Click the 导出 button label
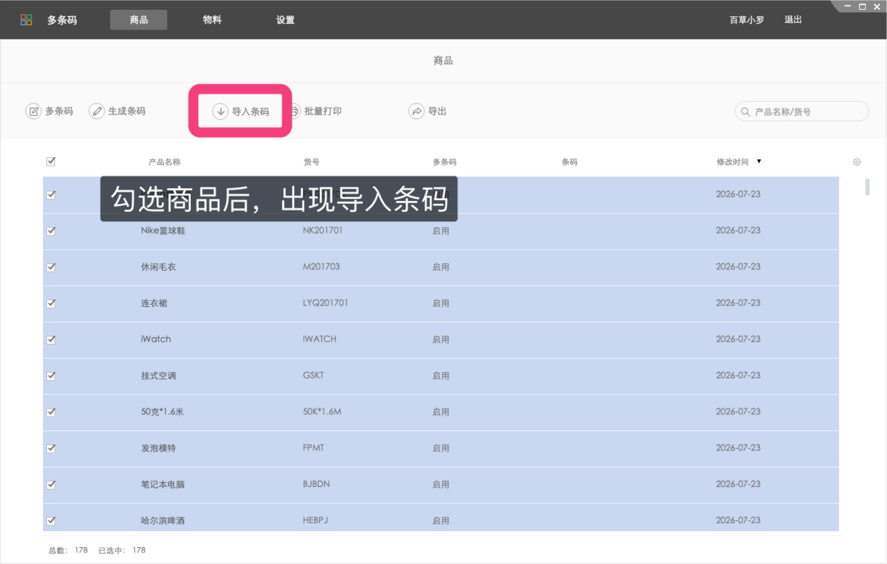The image size is (887, 564). 437,111
